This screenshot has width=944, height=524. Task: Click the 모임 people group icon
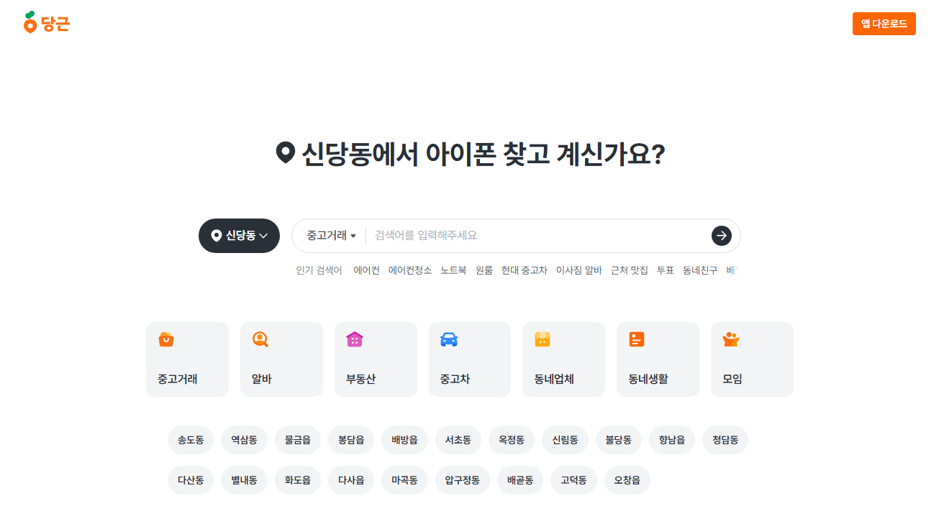click(x=731, y=339)
